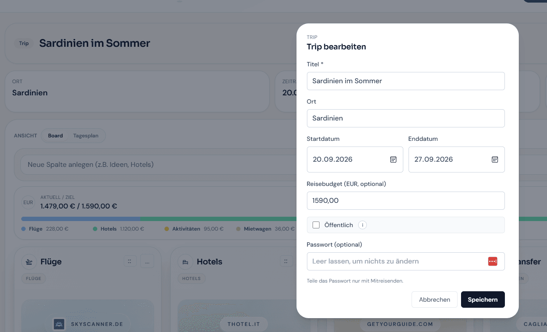
Task: Select the Board view tab
Action: pos(56,136)
